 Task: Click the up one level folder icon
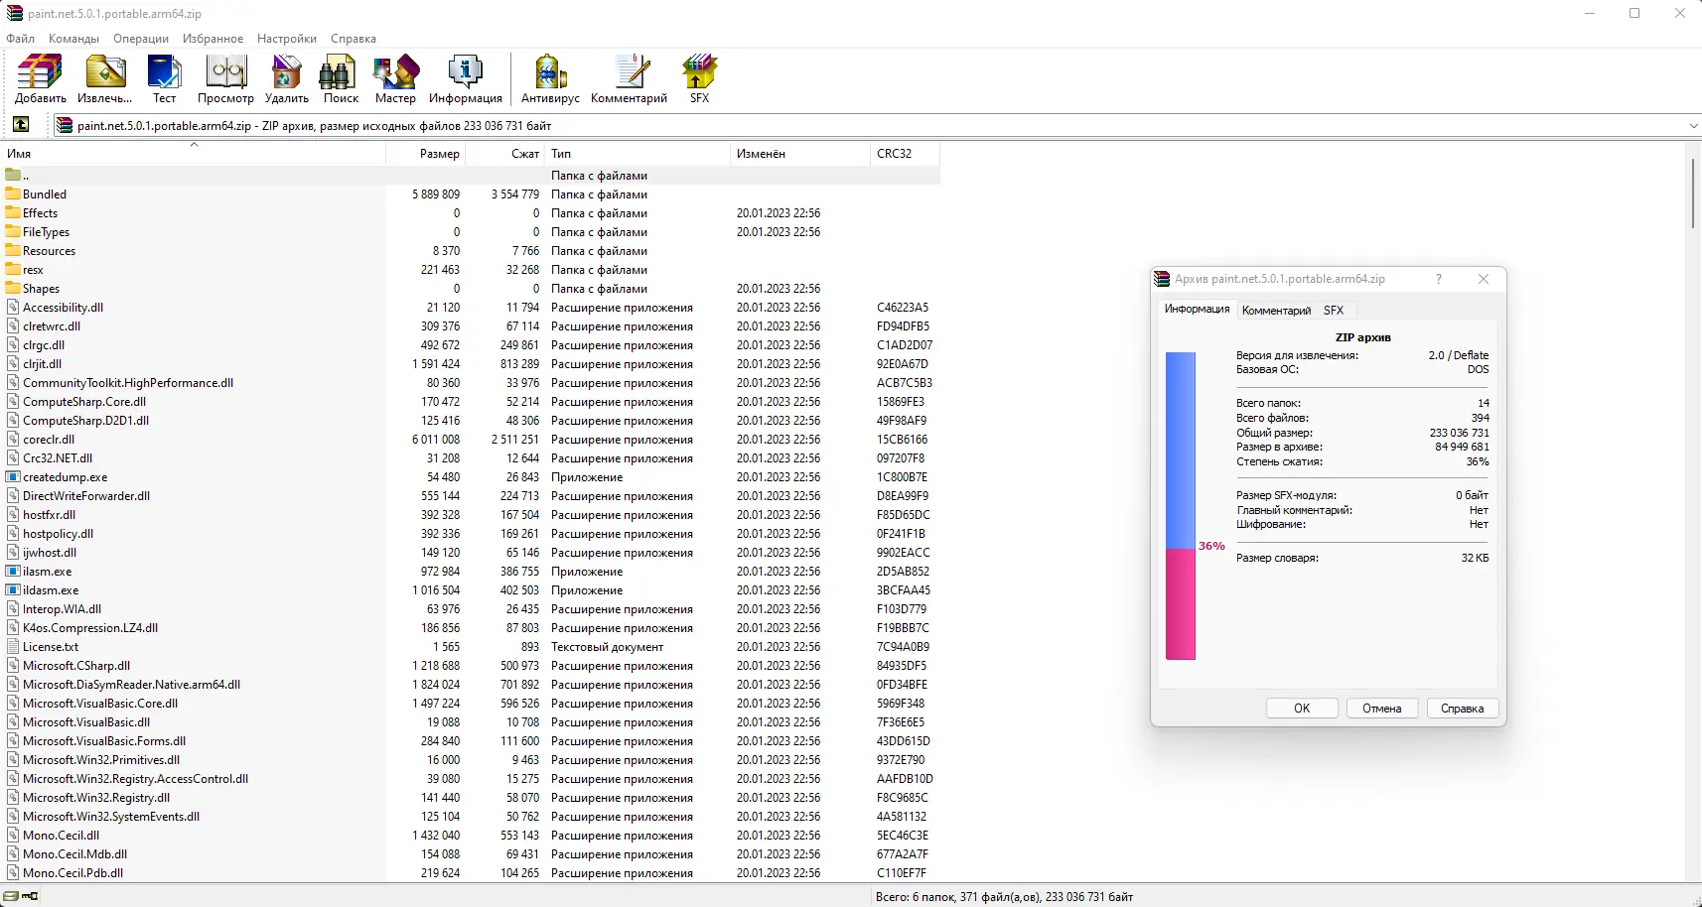pos(21,125)
